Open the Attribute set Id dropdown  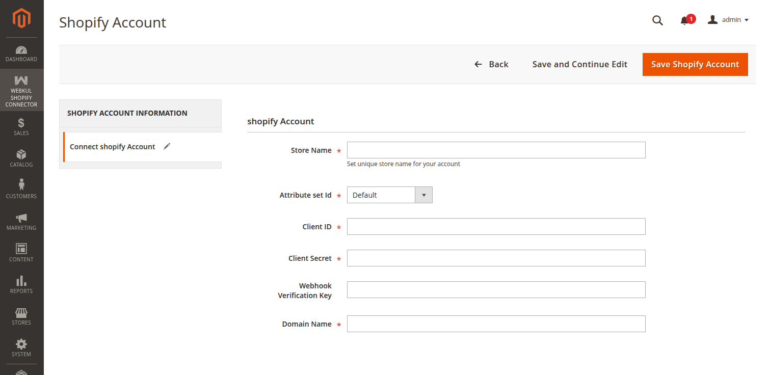390,195
